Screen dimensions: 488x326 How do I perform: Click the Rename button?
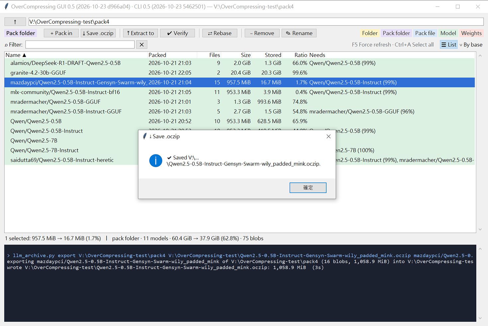point(299,33)
